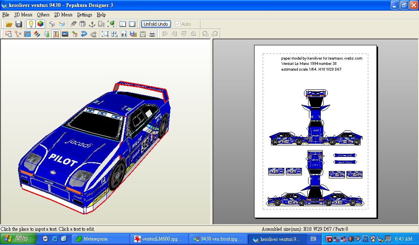Open the 2D Menu

pyautogui.click(x=63, y=15)
